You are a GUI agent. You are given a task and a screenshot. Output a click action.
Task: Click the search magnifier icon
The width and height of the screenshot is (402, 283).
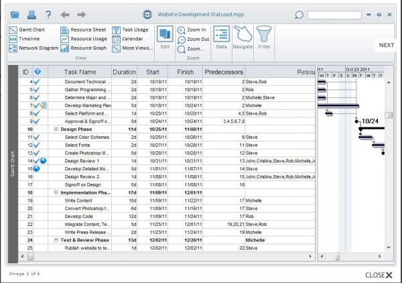(x=299, y=14)
